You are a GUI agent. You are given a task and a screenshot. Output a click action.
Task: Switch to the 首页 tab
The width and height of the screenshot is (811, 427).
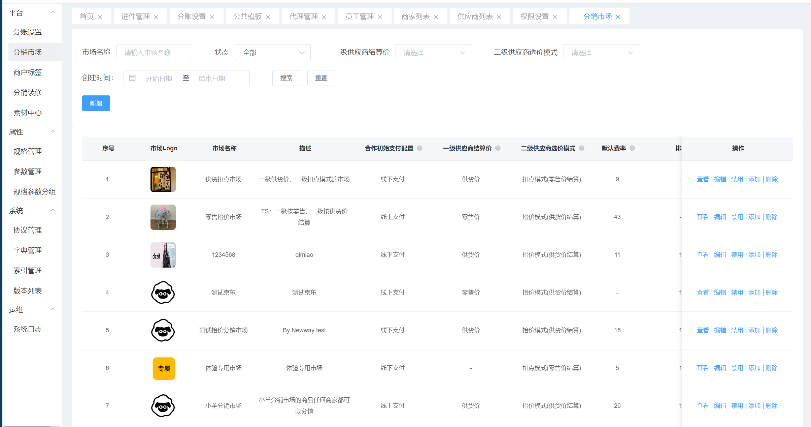point(87,17)
